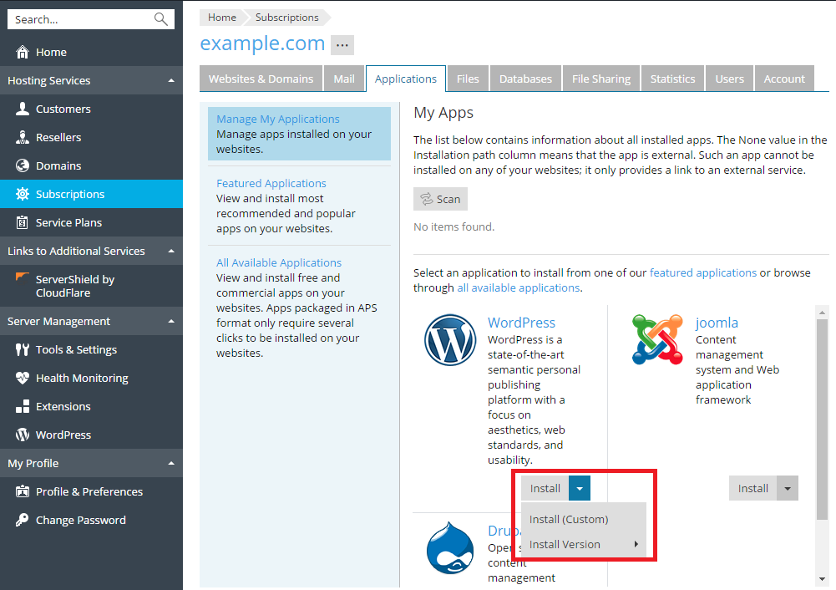Open the Websites & Domains tab
This screenshot has width=836, height=590.
[x=261, y=79]
